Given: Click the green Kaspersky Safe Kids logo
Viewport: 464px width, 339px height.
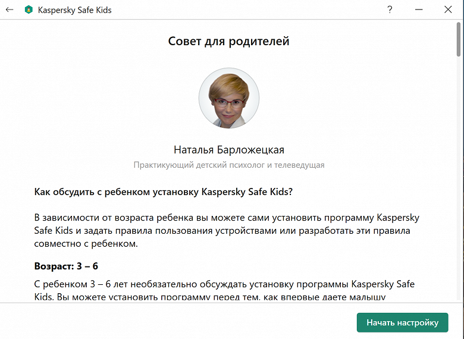Looking at the screenshot, I should (29, 10).
